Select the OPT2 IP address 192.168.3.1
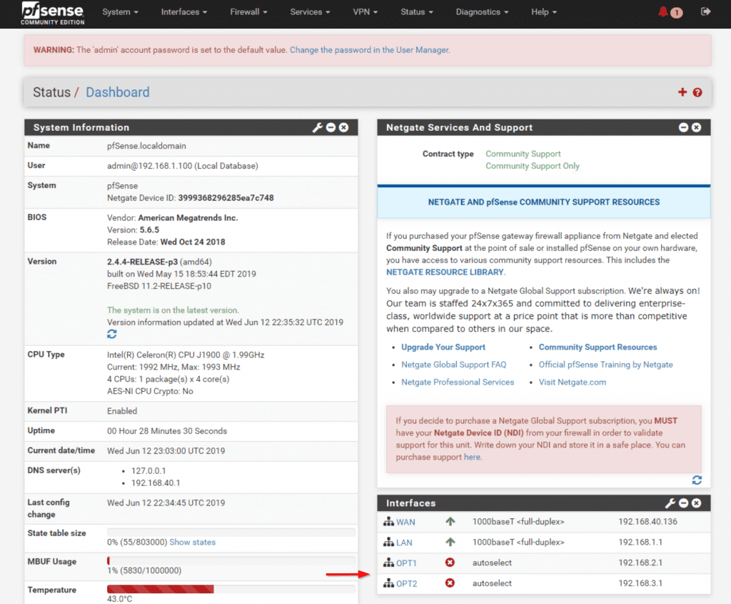 tap(640, 583)
